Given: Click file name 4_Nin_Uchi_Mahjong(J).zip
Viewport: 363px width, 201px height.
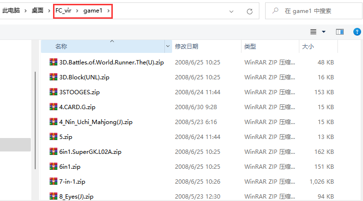Looking at the screenshot, I should (x=96, y=122).
